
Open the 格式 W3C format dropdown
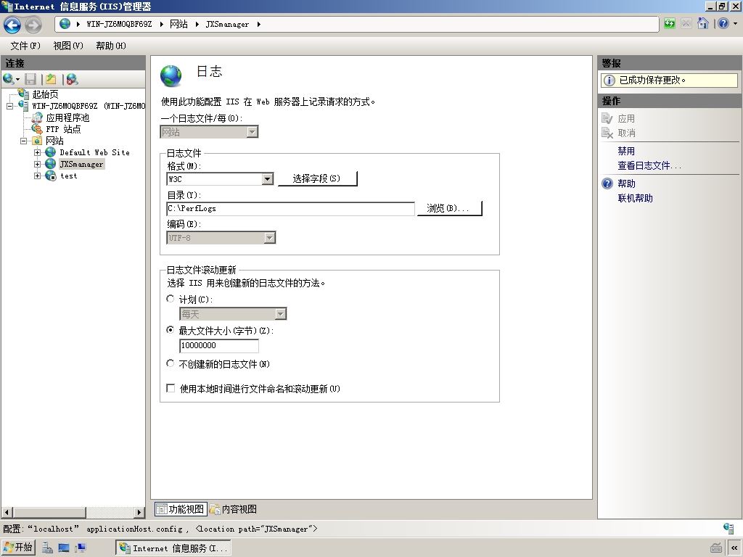click(268, 178)
